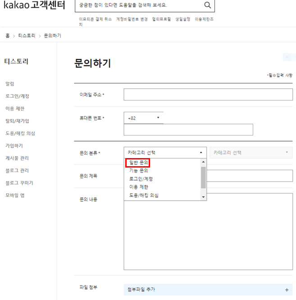Open the 모바일 앱 sidebar menu
This screenshot has width=296, height=300.
tap(15, 195)
